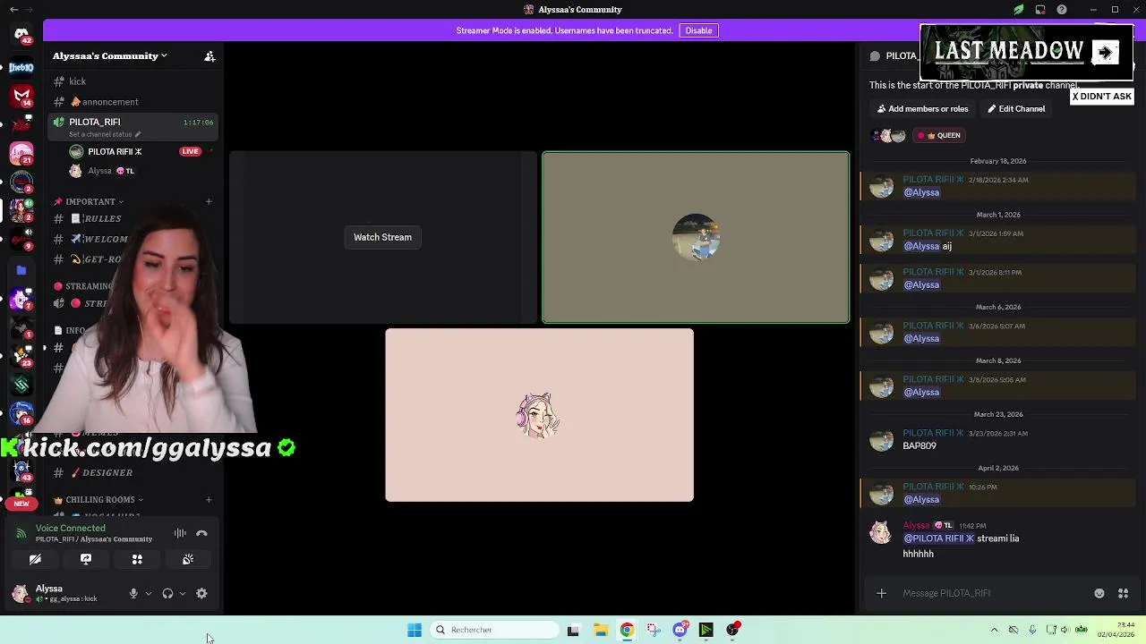This screenshot has width=1146, height=644.
Task: Go back using the arrow in title bar
Action: coord(13,10)
